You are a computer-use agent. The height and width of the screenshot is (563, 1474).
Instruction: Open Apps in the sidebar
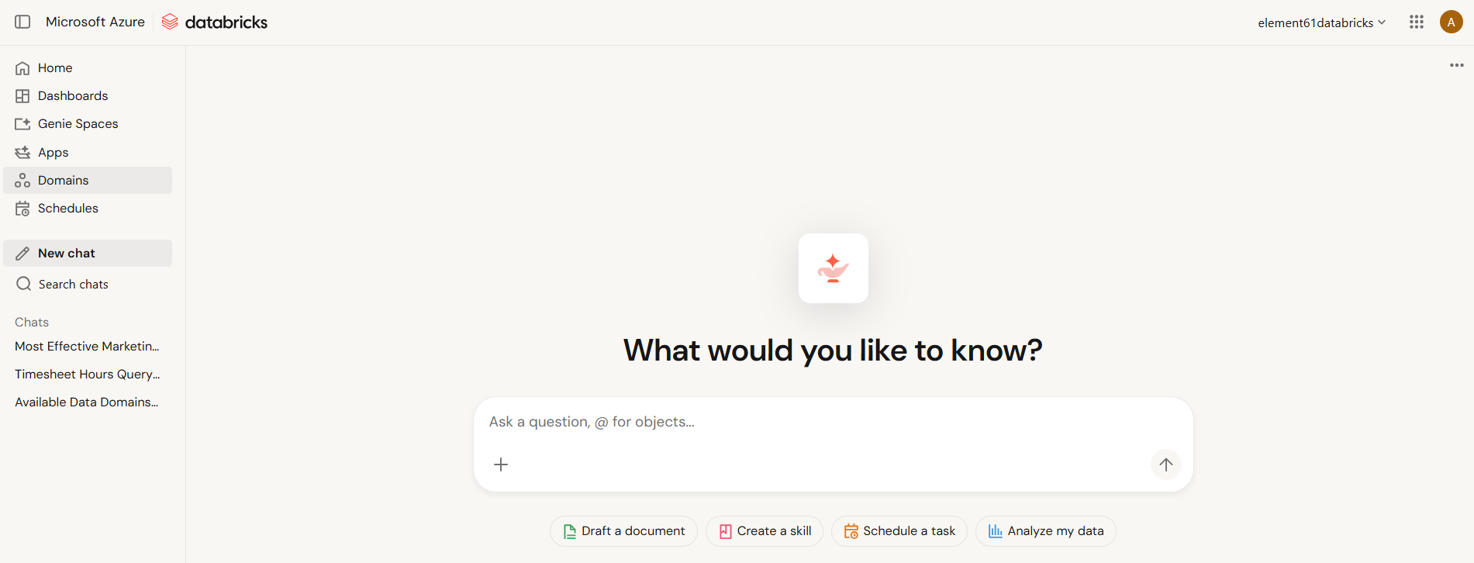88,152
